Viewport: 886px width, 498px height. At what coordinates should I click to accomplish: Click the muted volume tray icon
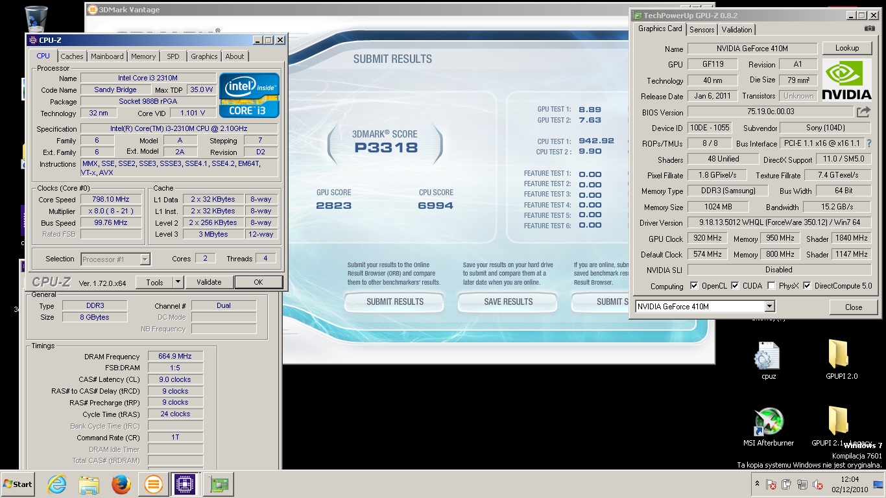tap(817, 484)
